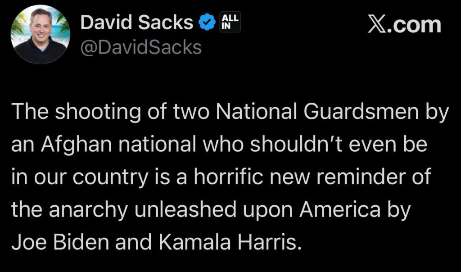Screen dimensions: 461x272
Task: Open the "David Sacks" display name
Action: pos(136,23)
